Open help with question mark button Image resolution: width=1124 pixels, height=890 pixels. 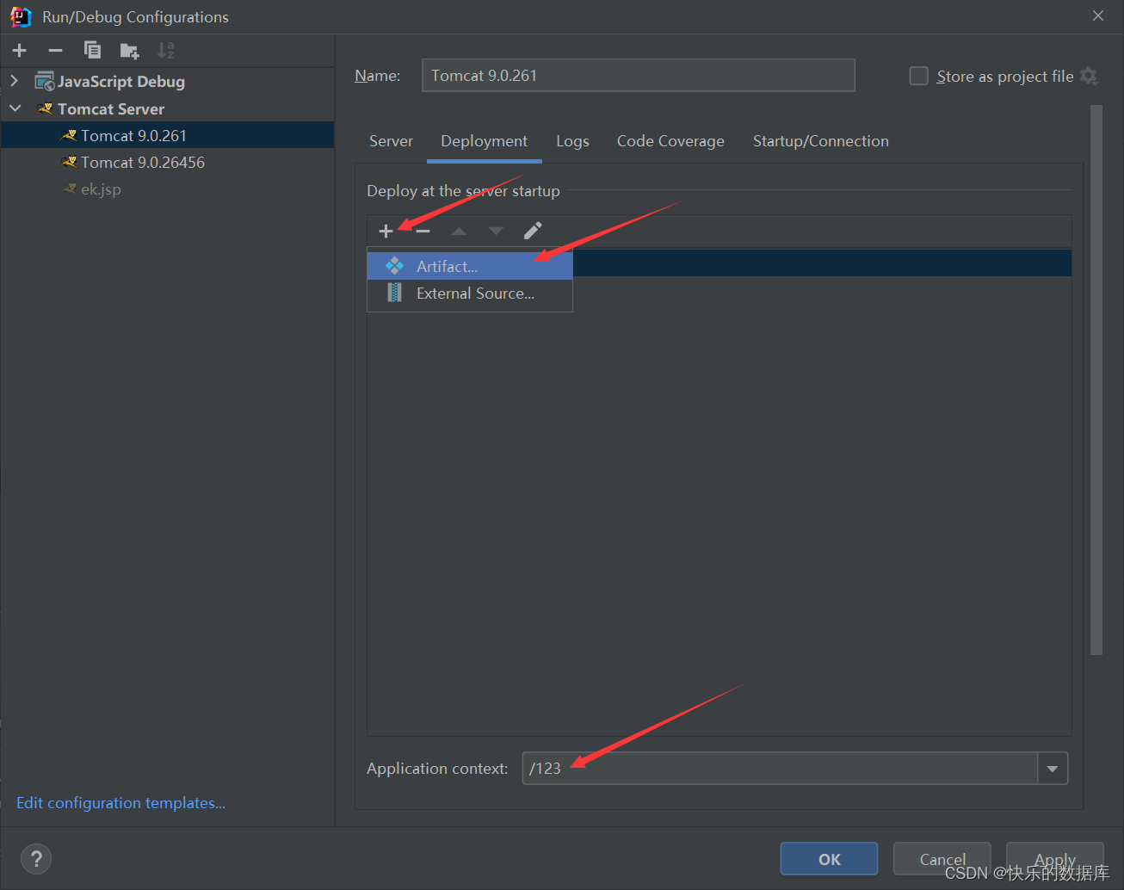coord(36,858)
